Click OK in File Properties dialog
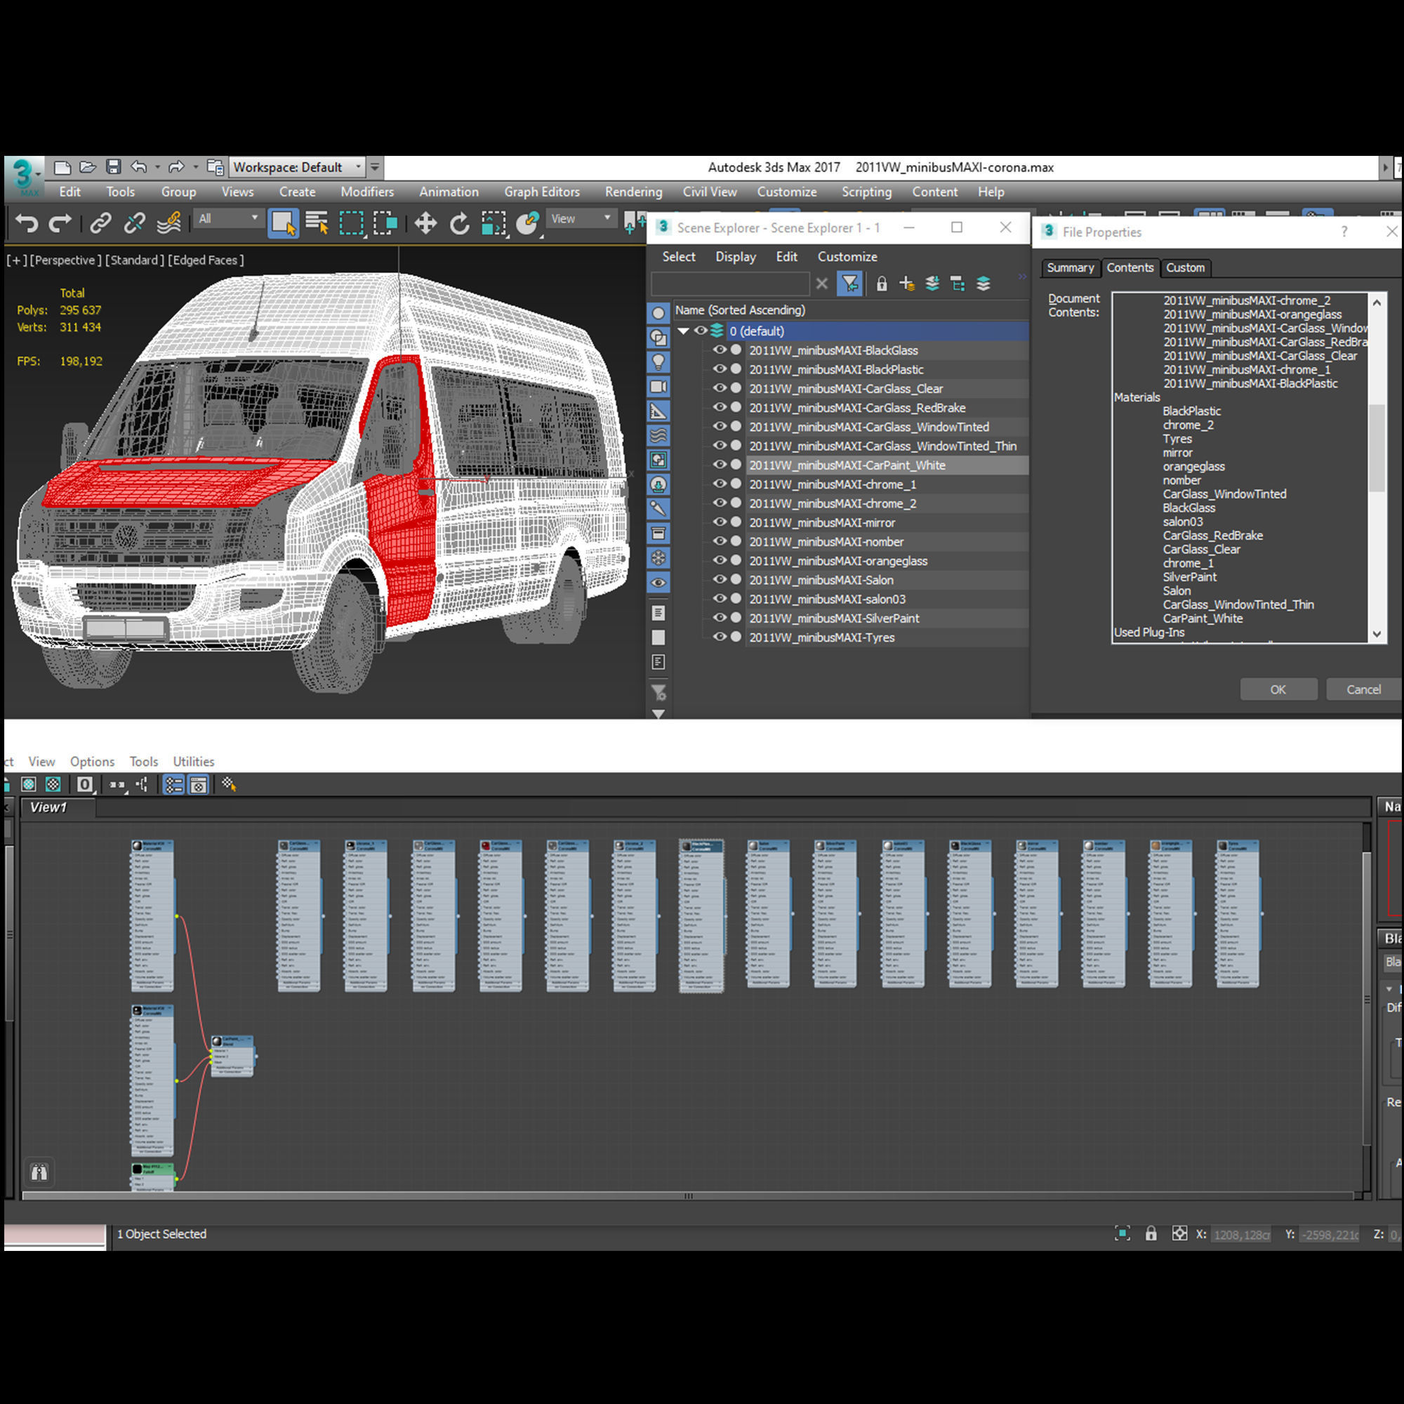1404x1404 pixels. [1278, 689]
